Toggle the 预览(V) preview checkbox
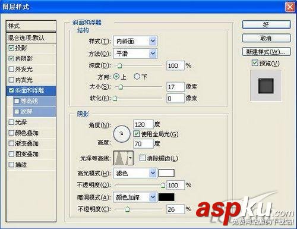The height and width of the screenshot is (229, 297). click(x=255, y=63)
